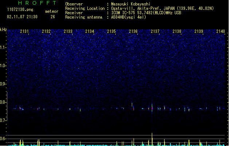The width and height of the screenshot is (229, 146).
Task: Click the meteor echo at 0.8 kHz below 2136
Action: click(132, 104)
